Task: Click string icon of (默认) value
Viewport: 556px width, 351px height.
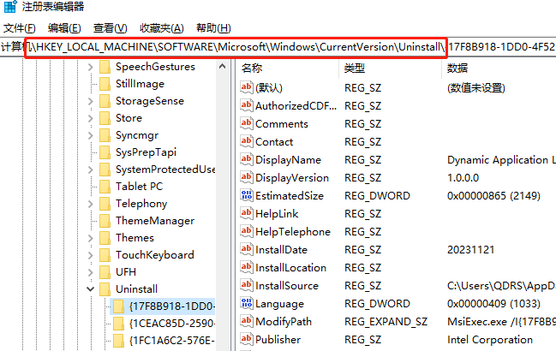Action: pos(247,87)
